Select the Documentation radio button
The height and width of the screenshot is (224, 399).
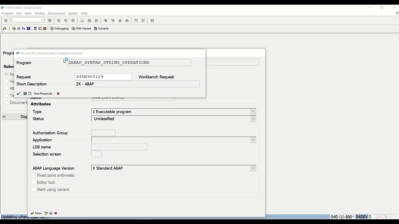(x=7, y=103)
